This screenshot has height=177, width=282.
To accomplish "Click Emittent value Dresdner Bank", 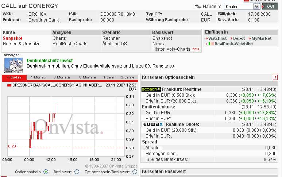I will [x=43, y=20].
